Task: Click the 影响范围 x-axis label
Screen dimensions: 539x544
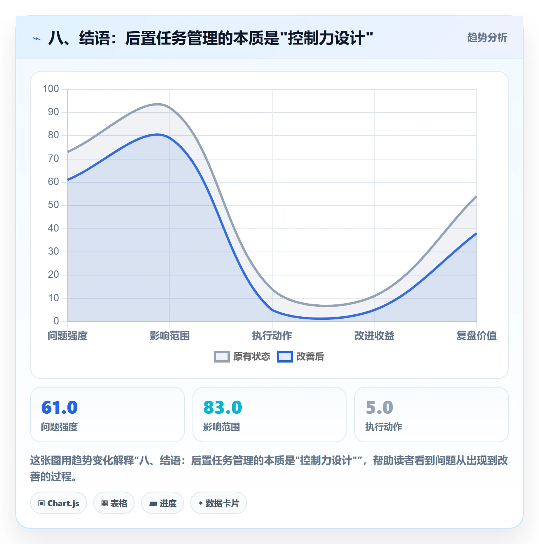Action: [x=170, y=336]
